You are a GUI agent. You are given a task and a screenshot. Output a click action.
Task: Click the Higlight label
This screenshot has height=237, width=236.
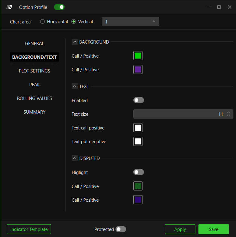point(80,172)
